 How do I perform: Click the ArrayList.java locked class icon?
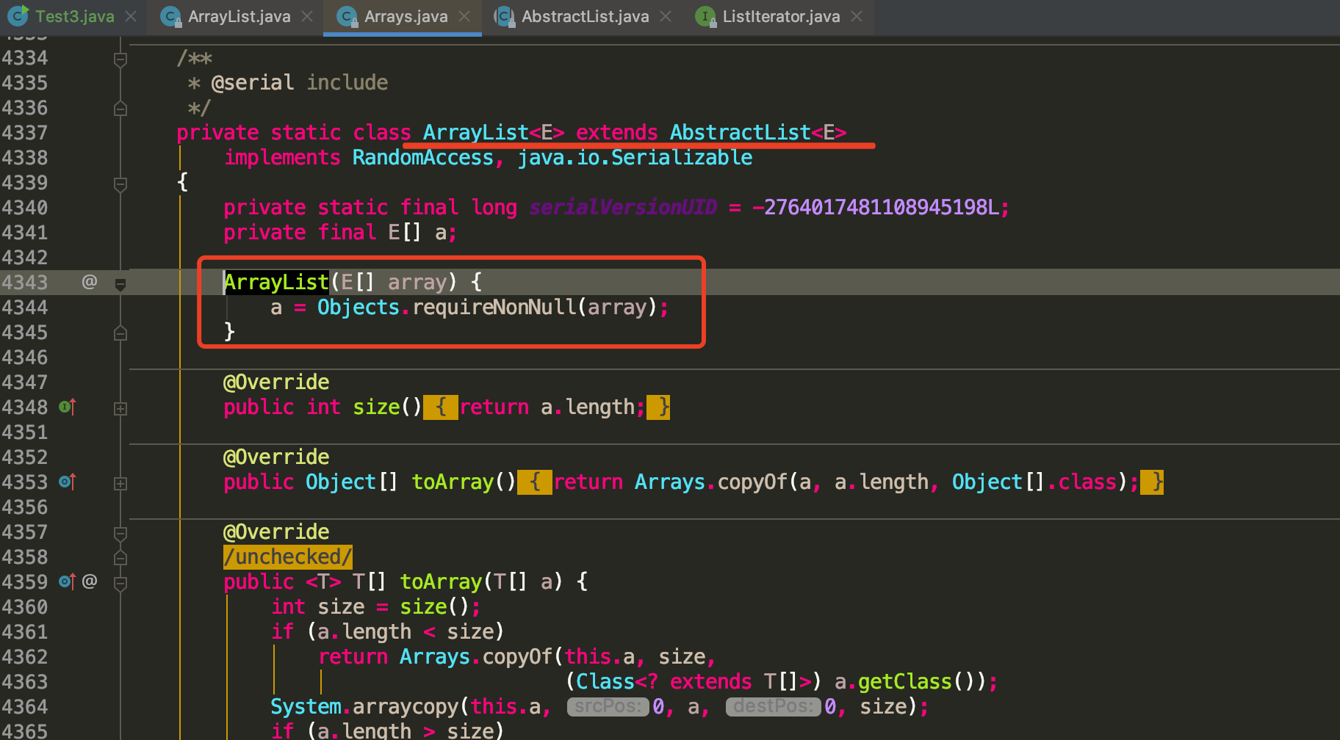(x=170, y=16)
